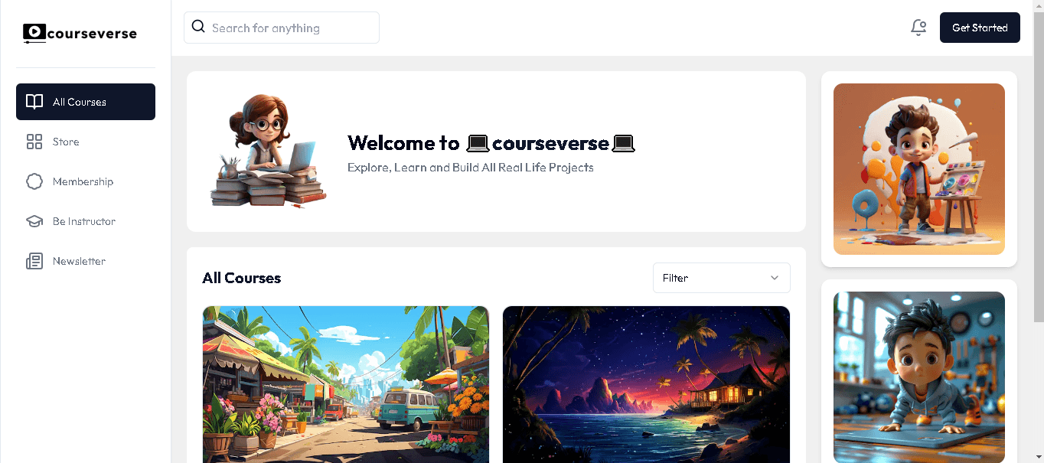Open the tropical street market course thumbnail

[x=346, y=384]
